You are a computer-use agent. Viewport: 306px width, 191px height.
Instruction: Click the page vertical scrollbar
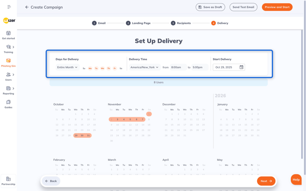point(302,94)
